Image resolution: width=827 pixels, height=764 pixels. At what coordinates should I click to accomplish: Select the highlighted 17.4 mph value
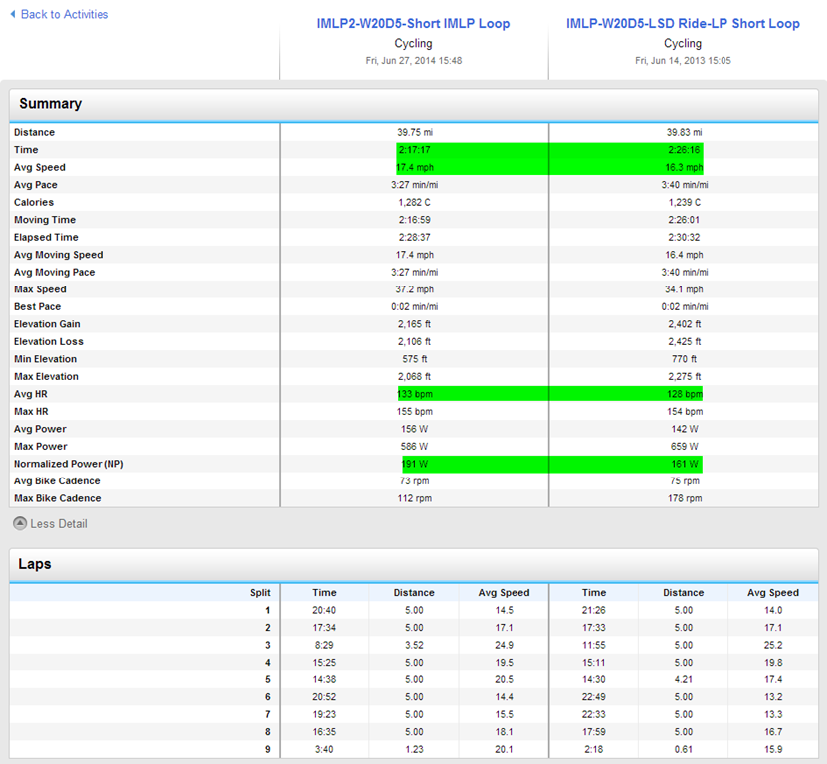[414, 168]
